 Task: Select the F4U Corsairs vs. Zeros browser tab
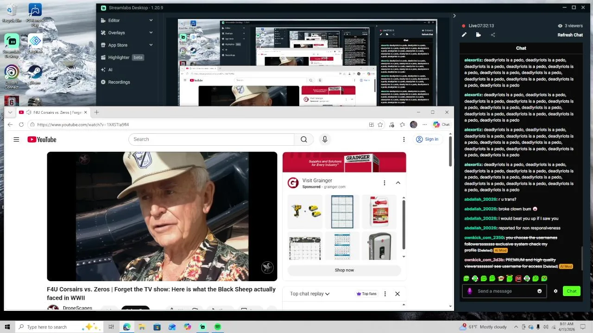[53, 112]
